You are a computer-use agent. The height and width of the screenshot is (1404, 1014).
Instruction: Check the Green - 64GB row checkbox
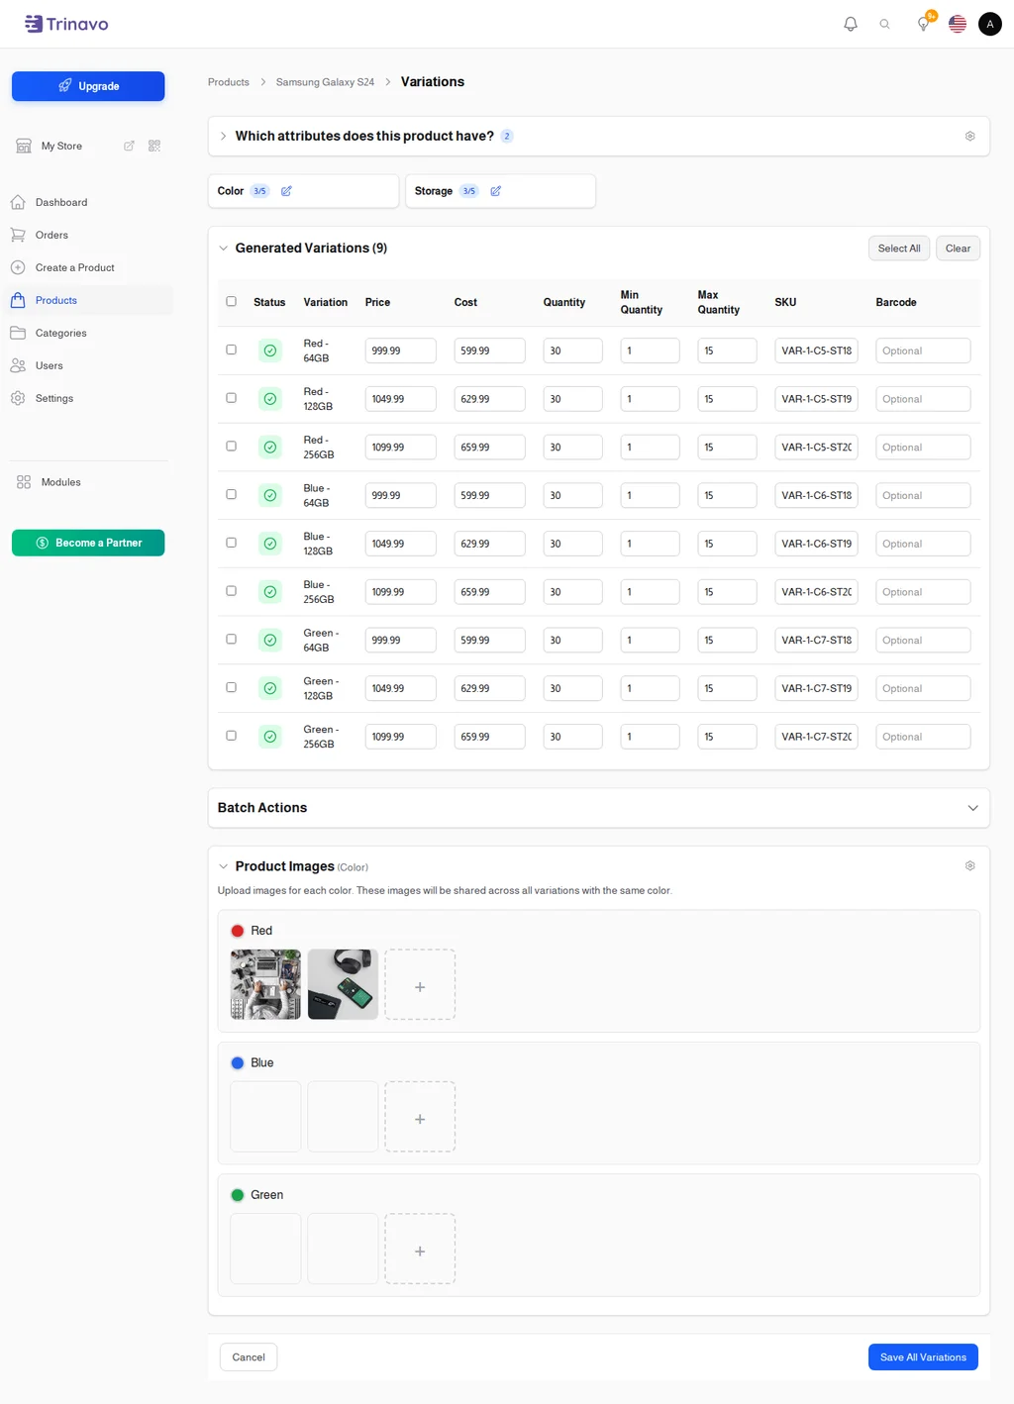231,639
